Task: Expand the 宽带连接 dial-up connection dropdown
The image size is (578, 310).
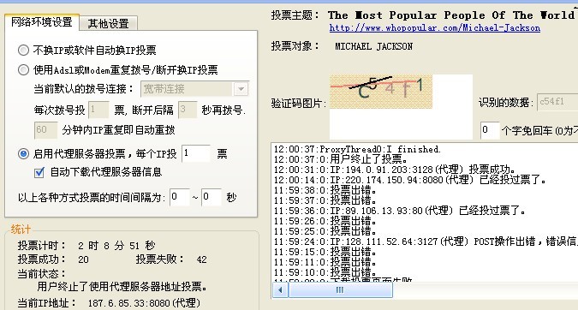Action: 241,89
